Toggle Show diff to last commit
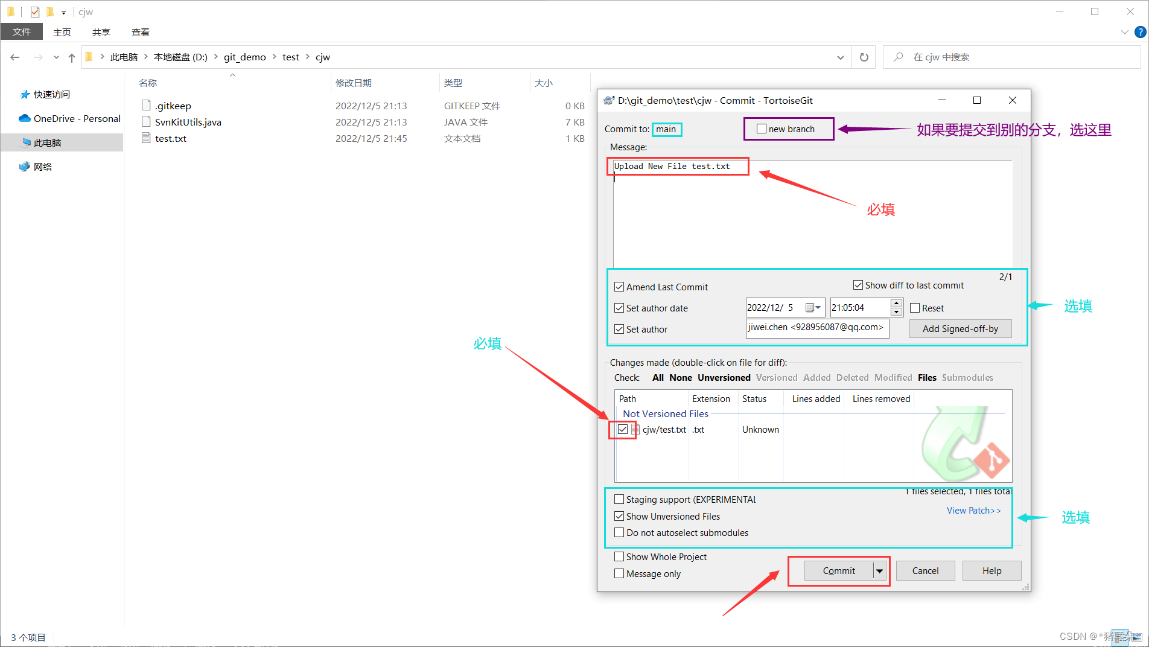1149x647 pixels. [x=858, y=285]
